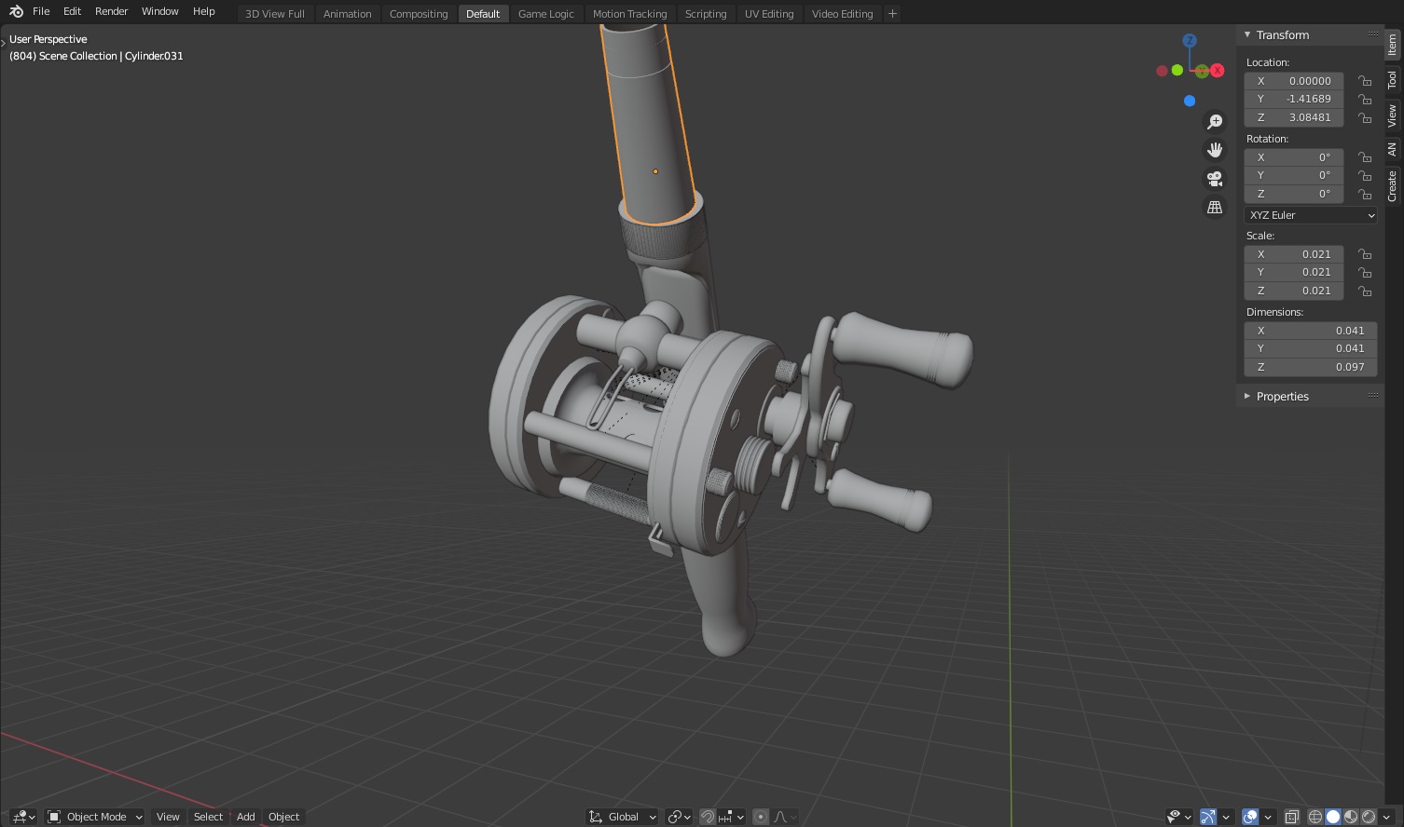The image size is (1404, 827).
Task: Switch to orthographic view with grid icon
Action: (1215, 208)
